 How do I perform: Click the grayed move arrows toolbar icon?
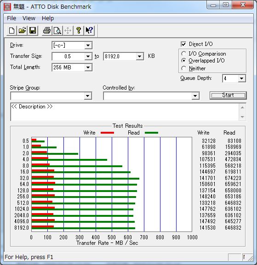68,31
